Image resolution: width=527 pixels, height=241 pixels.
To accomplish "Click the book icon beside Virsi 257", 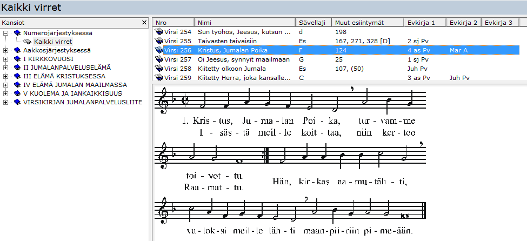I will pos(158,59).
